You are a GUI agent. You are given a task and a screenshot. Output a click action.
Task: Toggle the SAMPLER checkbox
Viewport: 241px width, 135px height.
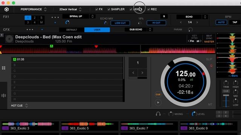(109, 9)
